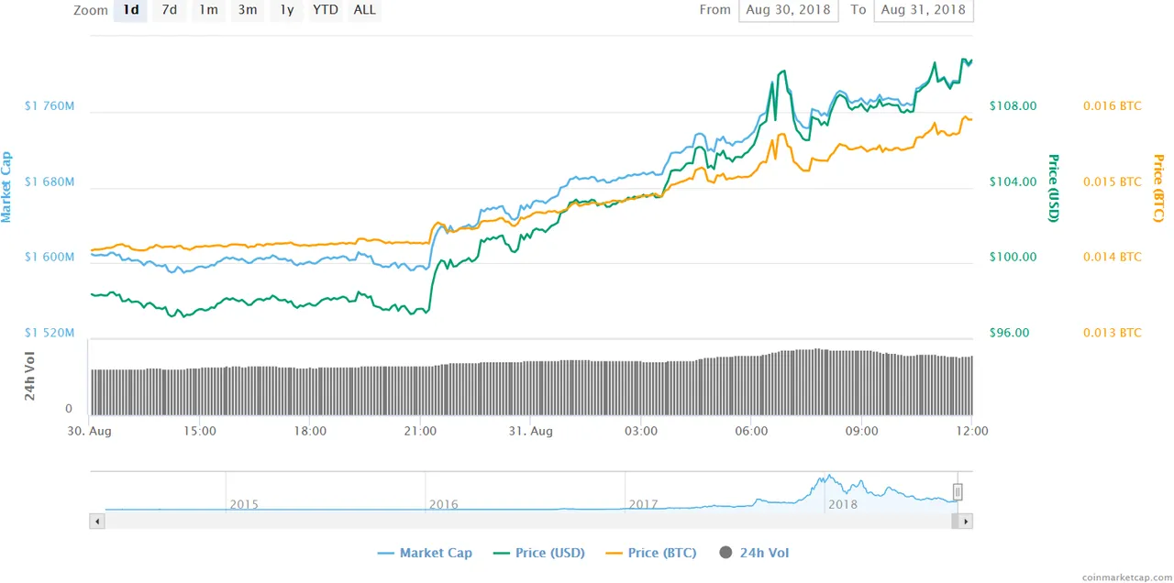The image size is (1174, 583).
Task: Click the $104.00 price axis label
Action: 1013,181
